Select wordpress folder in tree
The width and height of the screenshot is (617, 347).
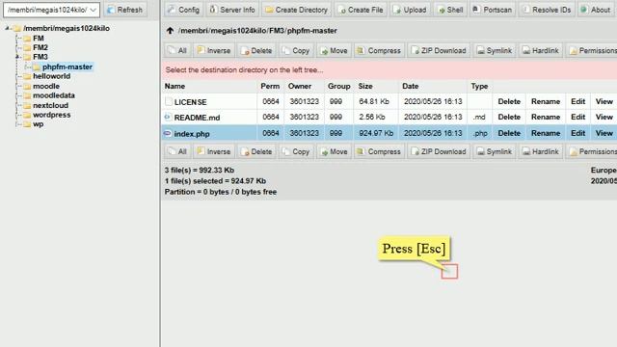51,115
